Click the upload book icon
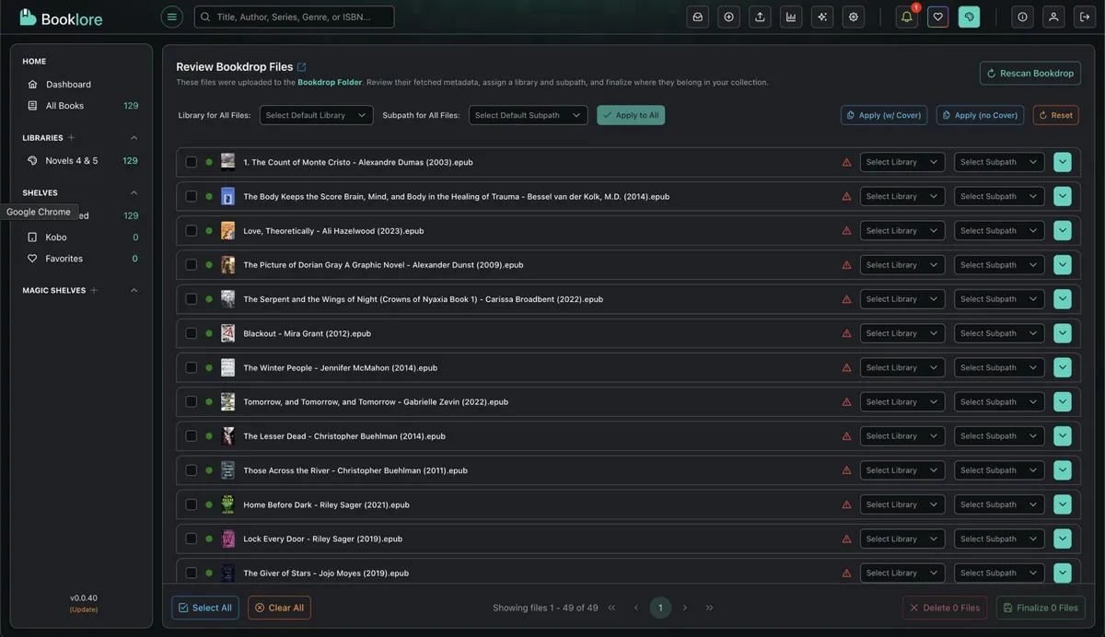This screenshot has height=637, width=1105. coord(760,17)
